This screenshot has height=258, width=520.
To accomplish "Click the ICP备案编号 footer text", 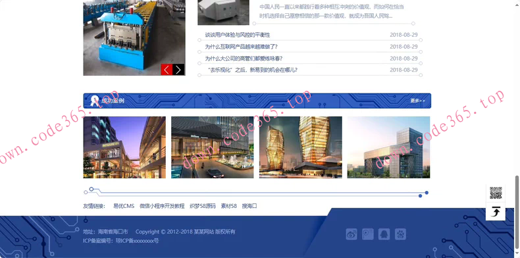I will coord(120,241).
